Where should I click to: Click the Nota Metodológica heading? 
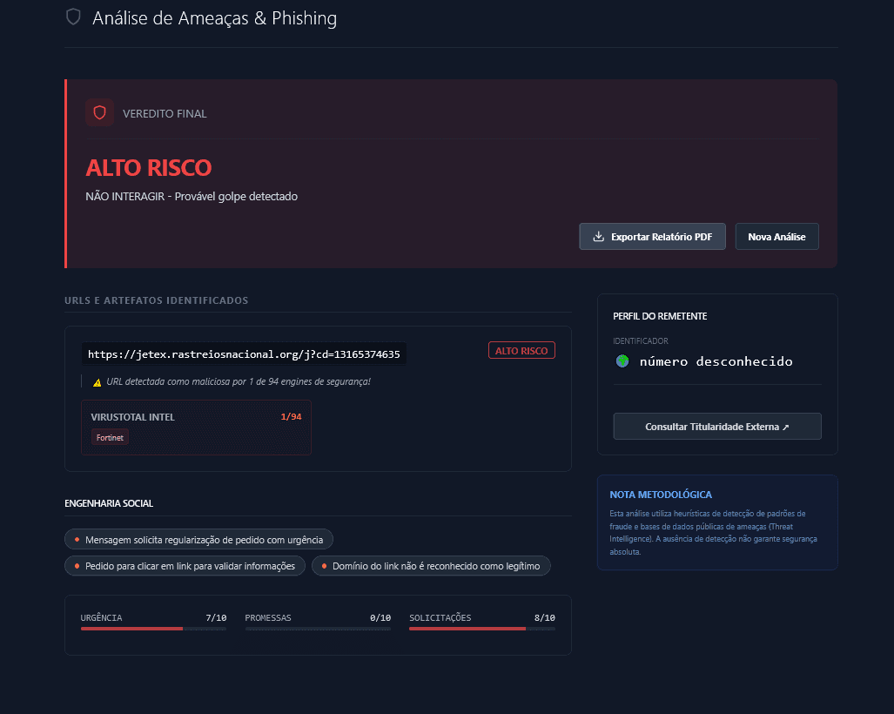tap(661, 495)
